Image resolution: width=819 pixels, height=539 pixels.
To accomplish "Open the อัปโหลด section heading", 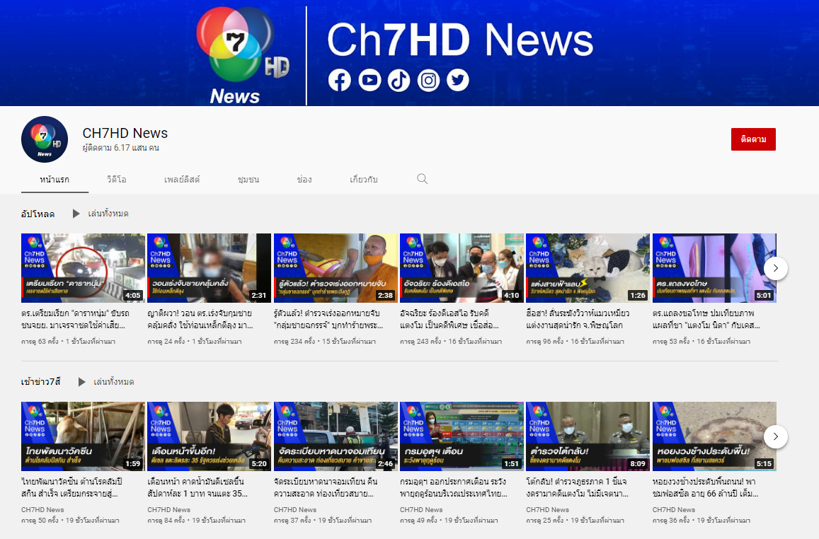I will coord(38,214).
